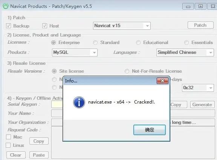Open the Navicat v15 version dropdown

122,26
